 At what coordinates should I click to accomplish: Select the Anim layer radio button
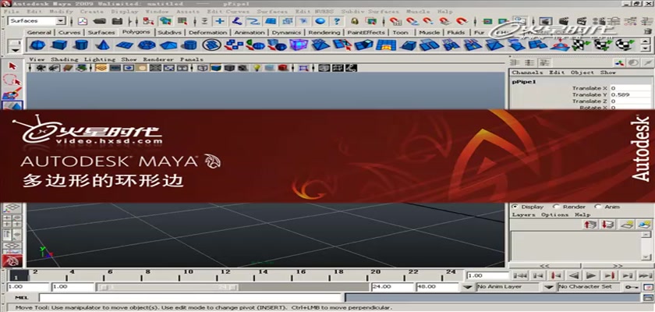(x=598, y=207)
